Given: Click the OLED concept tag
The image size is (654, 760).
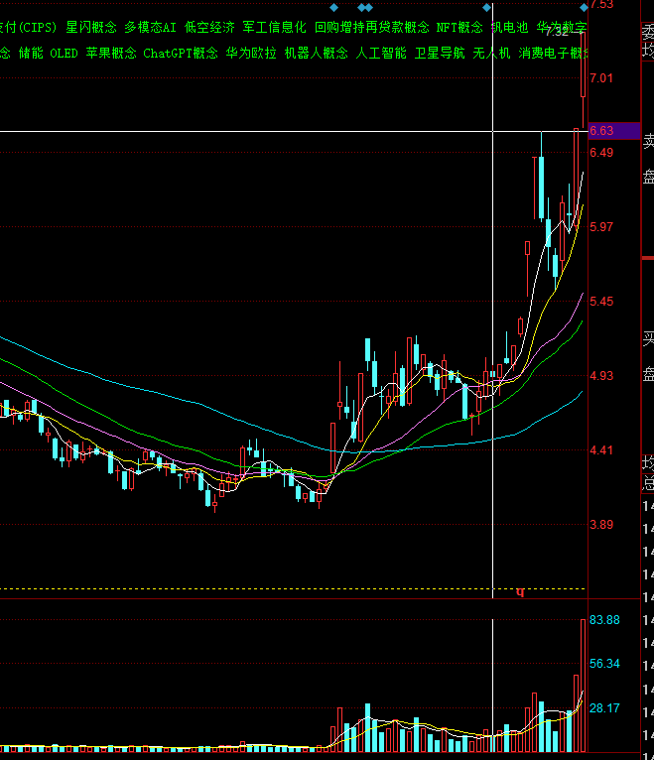Looking at the screenshot, I should coord(64,53).
